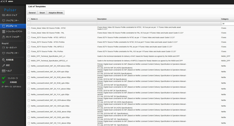Screen dimensions: 234x126
Task: Select Netflix_LicensedContent_IMF_2K_YUV_upto-30fps name
Action: [x=50, y=95]
